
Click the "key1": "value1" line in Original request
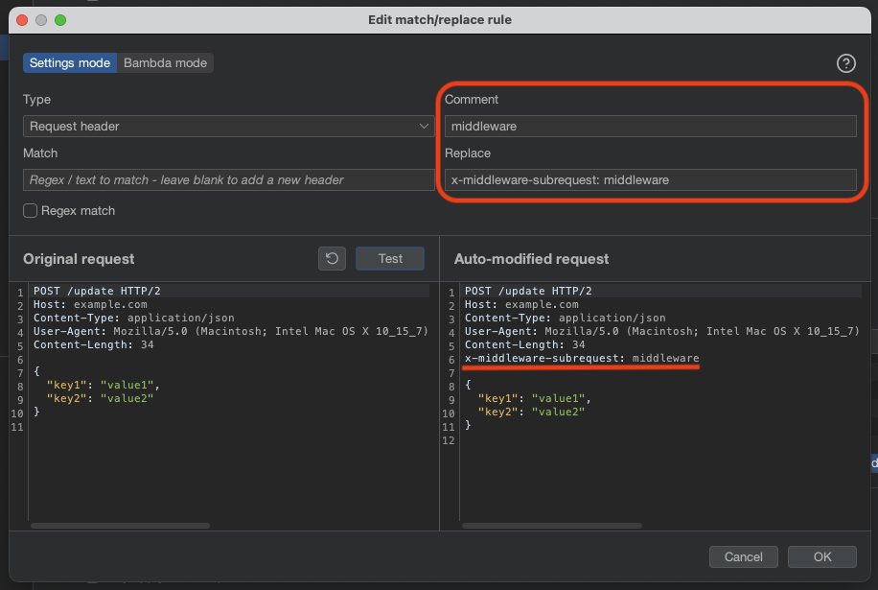pos(103,385)
